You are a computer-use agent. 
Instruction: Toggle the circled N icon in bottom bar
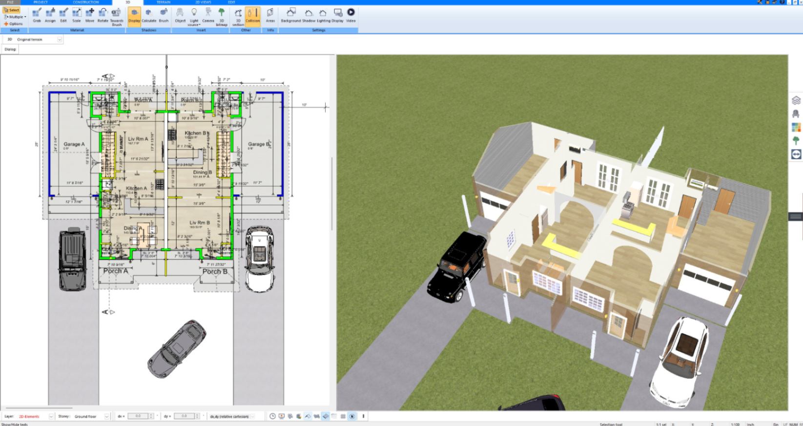coord(352,416)
